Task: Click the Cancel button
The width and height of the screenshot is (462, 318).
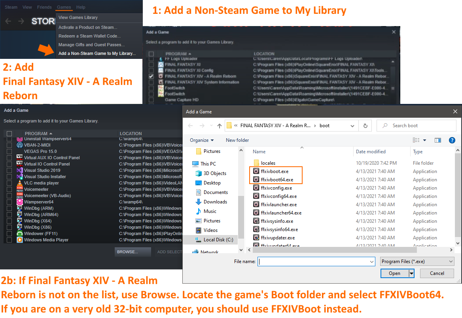Action: point(437,273)
